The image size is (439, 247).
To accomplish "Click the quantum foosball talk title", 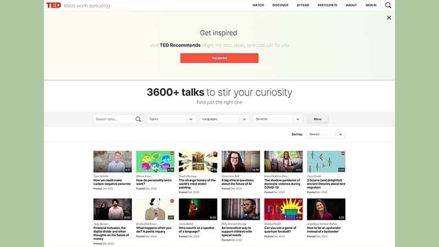I will pos(280,229).
